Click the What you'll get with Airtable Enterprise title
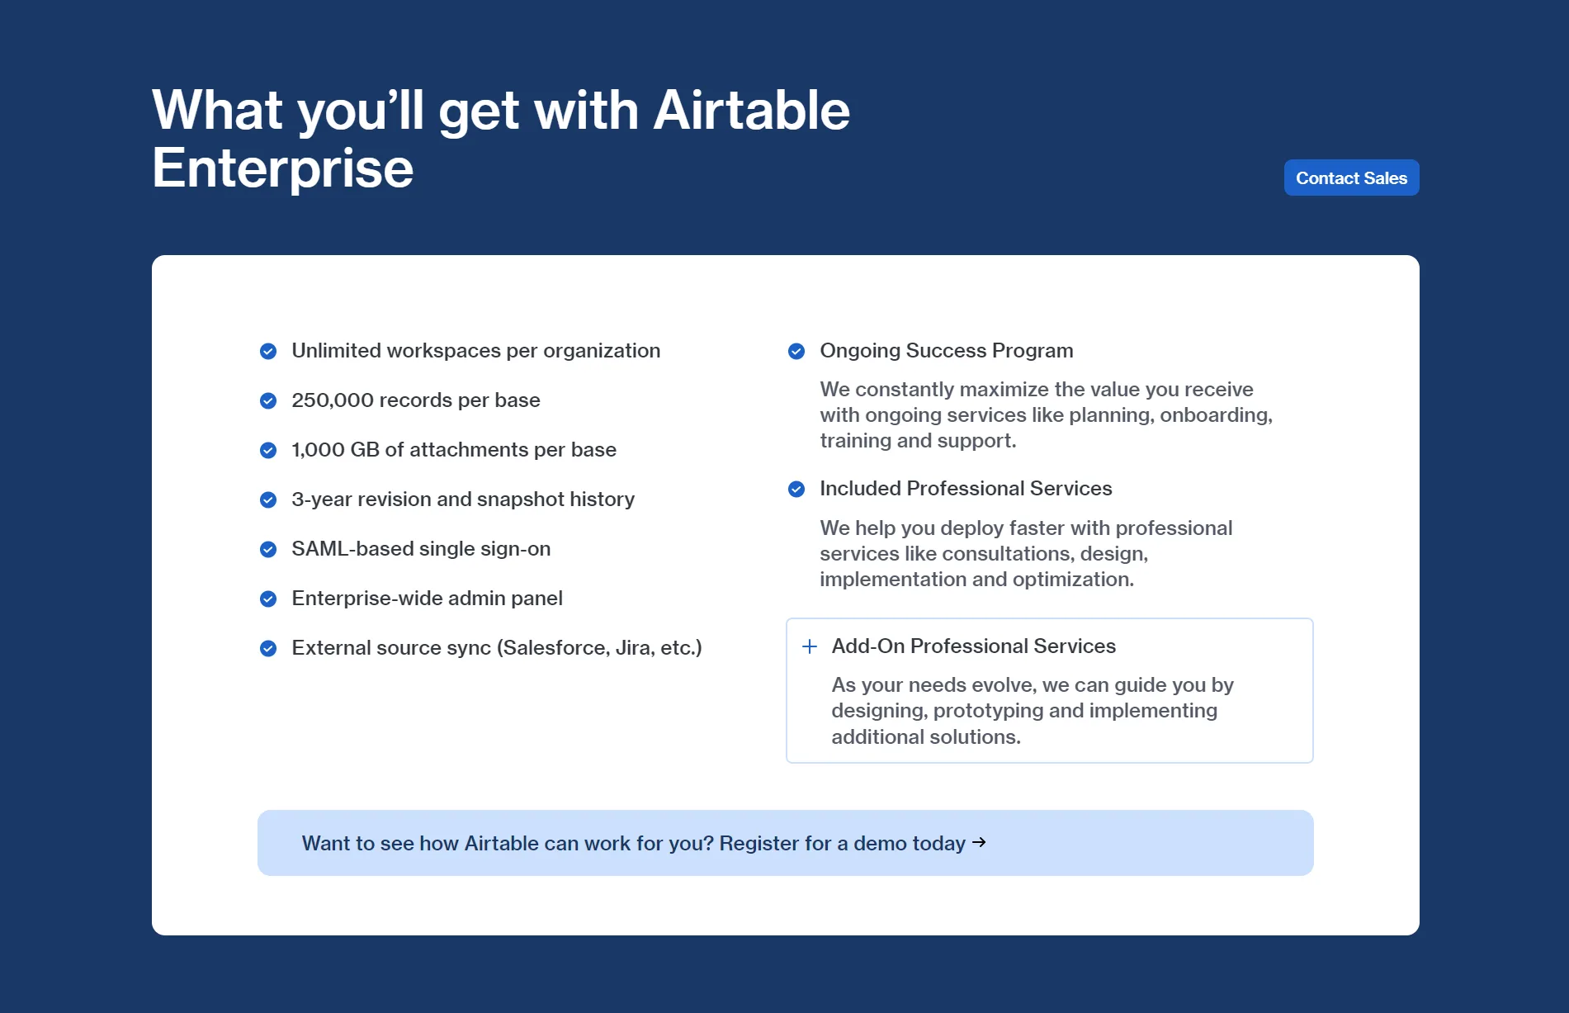The image size is (1569, 1013). pyautogui.click(x=501, y=139)
